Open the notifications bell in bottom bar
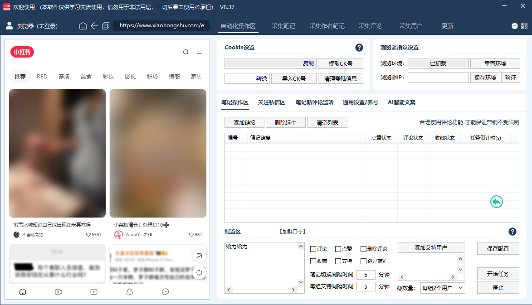 [130, 292]
